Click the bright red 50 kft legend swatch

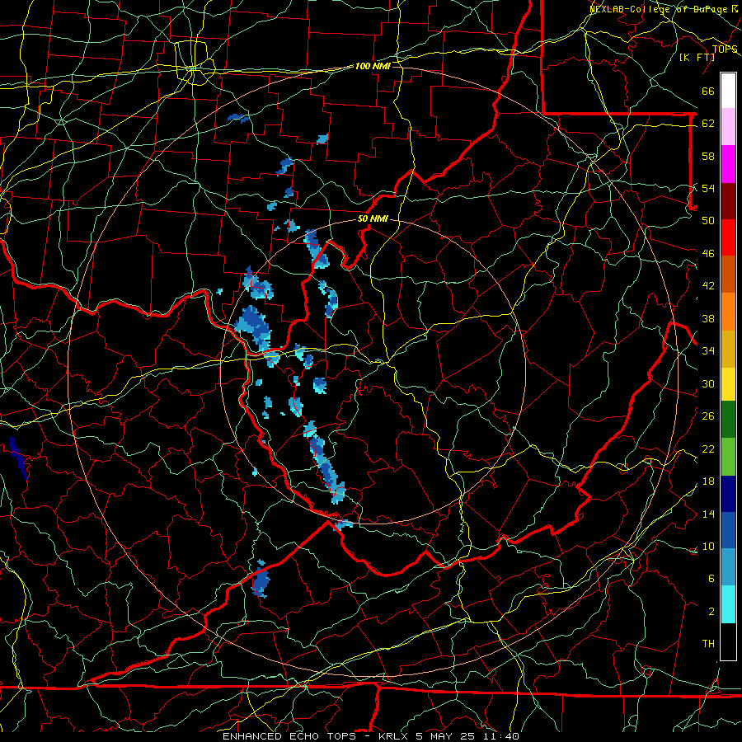[728, 237]
